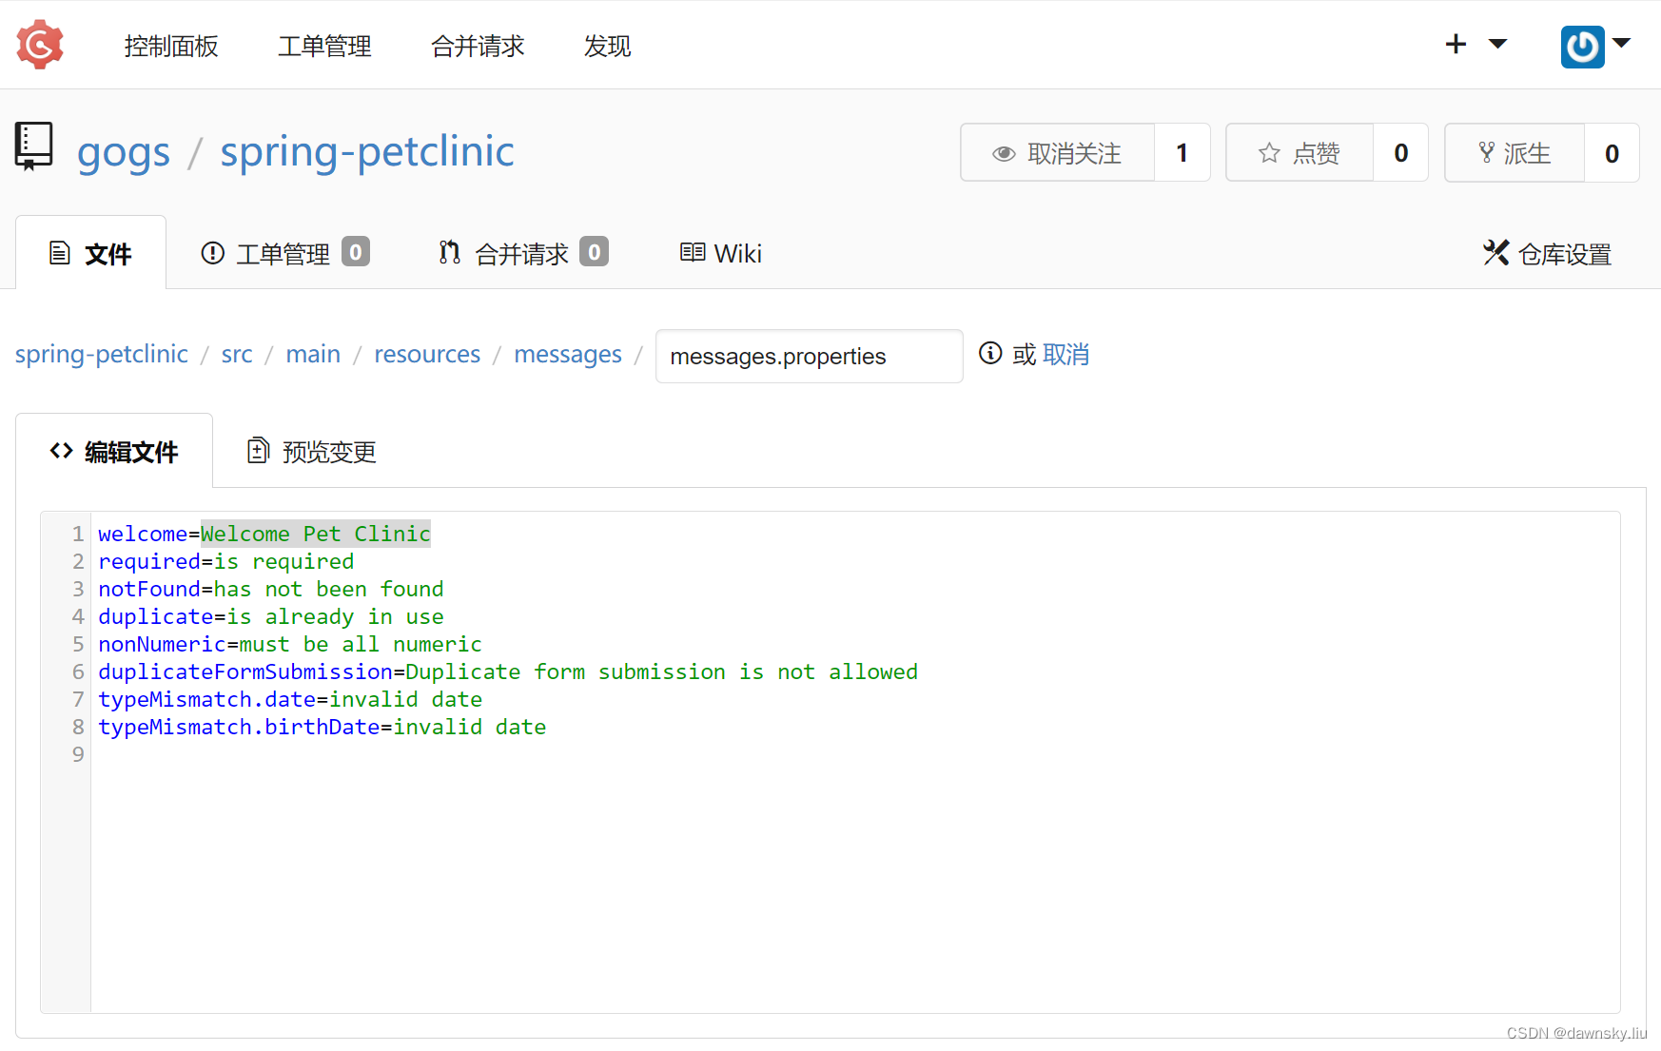Click resources breadcrumb link
This screenshot has width=1661, height=1051.
427,354
